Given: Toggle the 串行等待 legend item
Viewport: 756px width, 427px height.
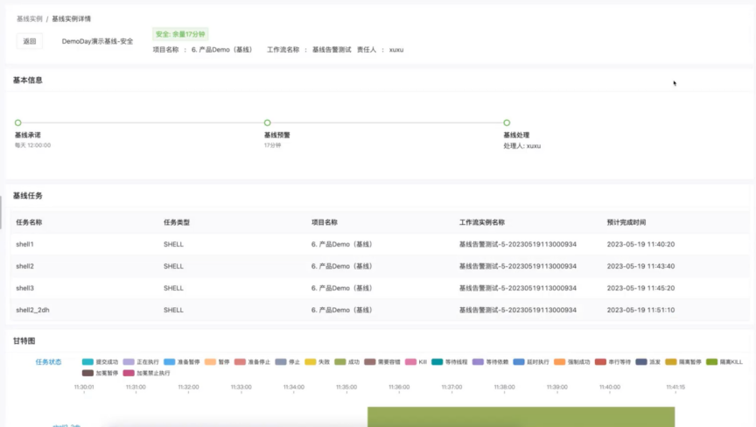Looking at the screenshot, I should tap(612, 362).
